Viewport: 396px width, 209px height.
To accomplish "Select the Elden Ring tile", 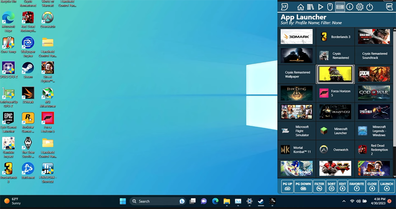I will coord(297,93).
